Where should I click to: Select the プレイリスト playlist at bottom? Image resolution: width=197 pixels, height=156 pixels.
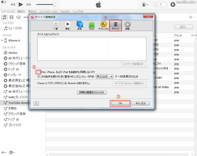(13, 125)
